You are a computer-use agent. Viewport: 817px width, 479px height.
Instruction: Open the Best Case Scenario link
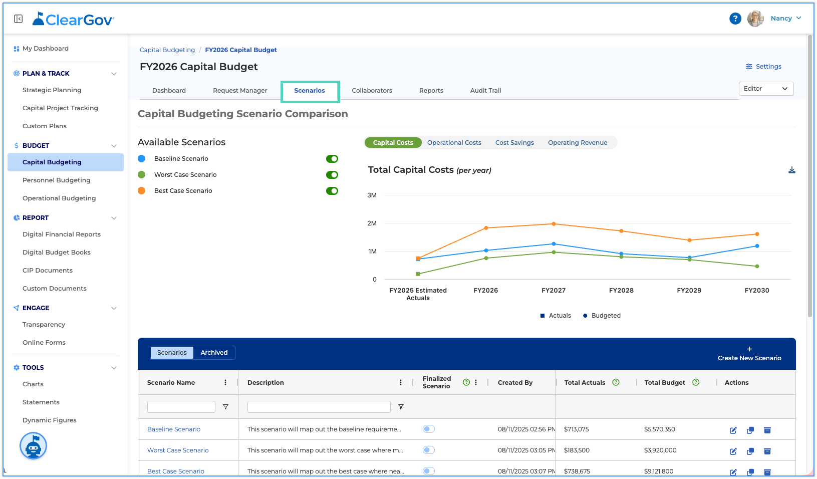[x=176, y=471]
